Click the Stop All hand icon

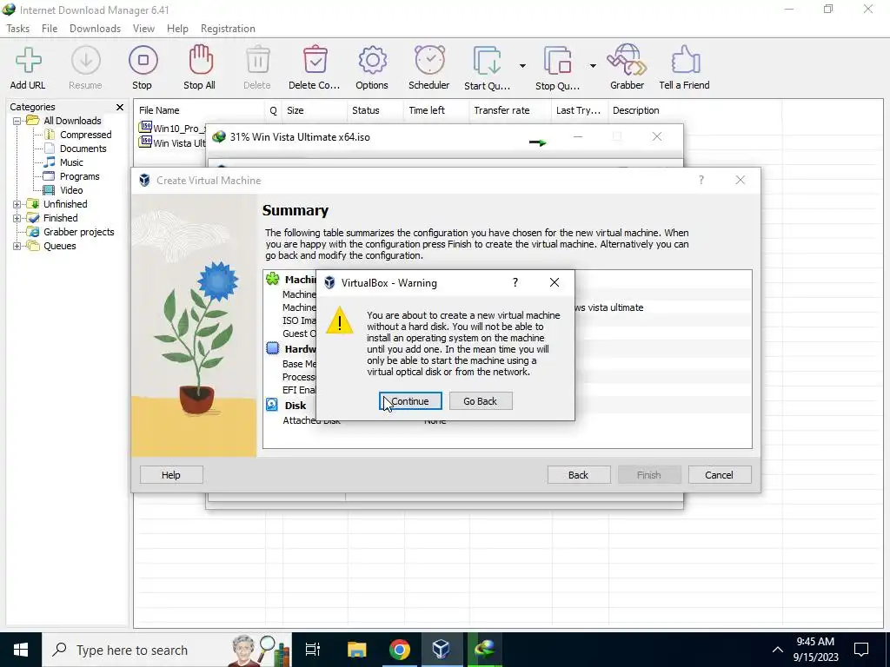(201, 60)
